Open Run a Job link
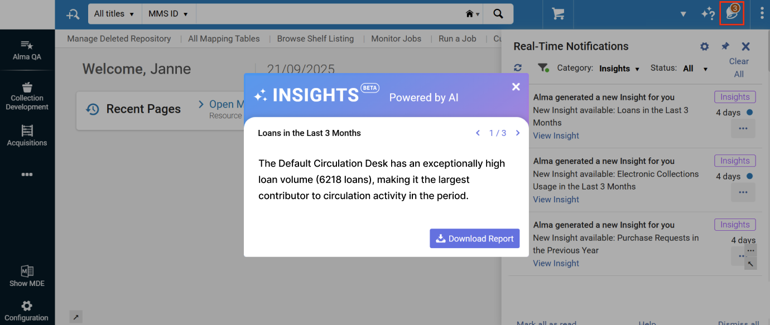 [458, 38]
